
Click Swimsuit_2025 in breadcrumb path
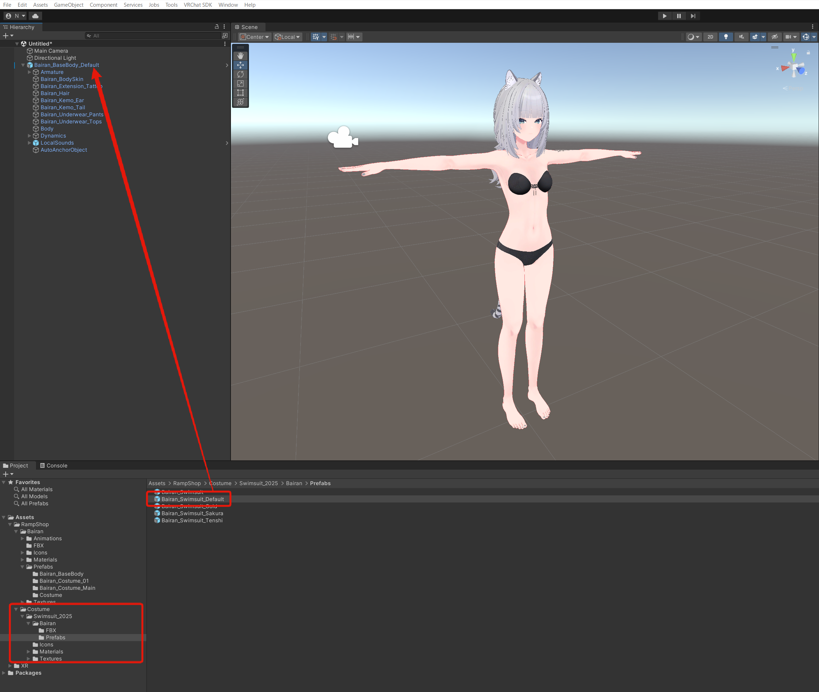(x=259, y=483)
